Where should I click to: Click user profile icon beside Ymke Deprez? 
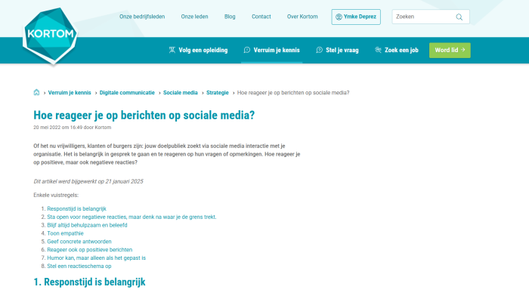339,17
